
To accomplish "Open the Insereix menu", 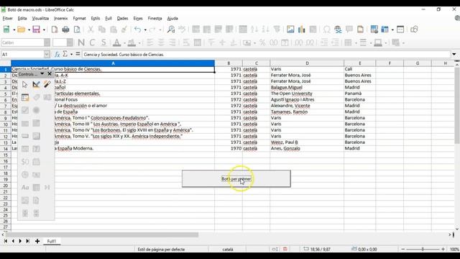I will (x=60, y=18).
